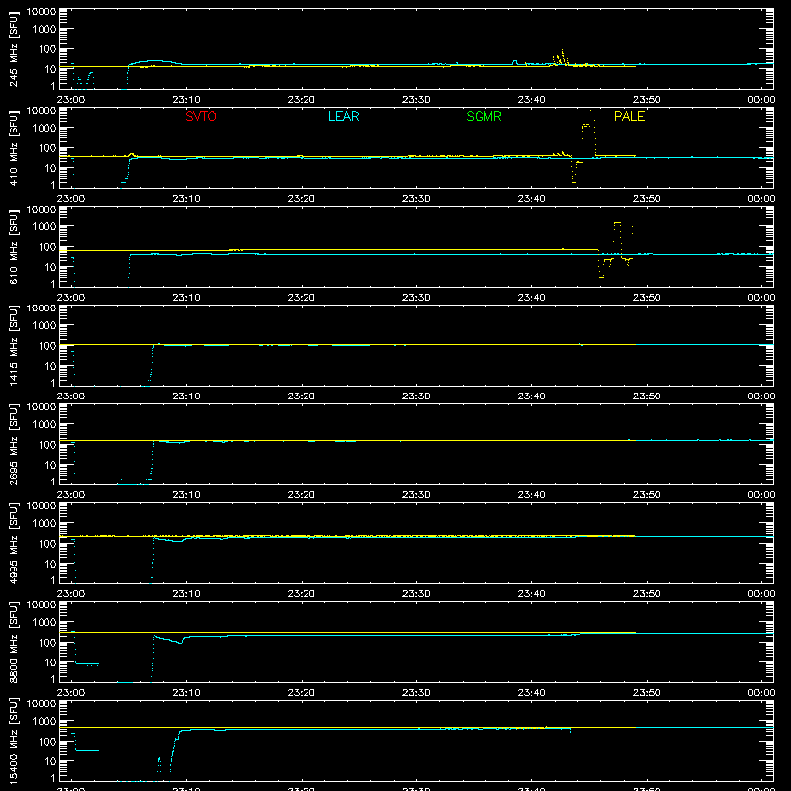Viewport: 791px width, 791px height.
Task: Click the 23:10 tick label below the 245 MHz plot
Action: pos(186,100)
